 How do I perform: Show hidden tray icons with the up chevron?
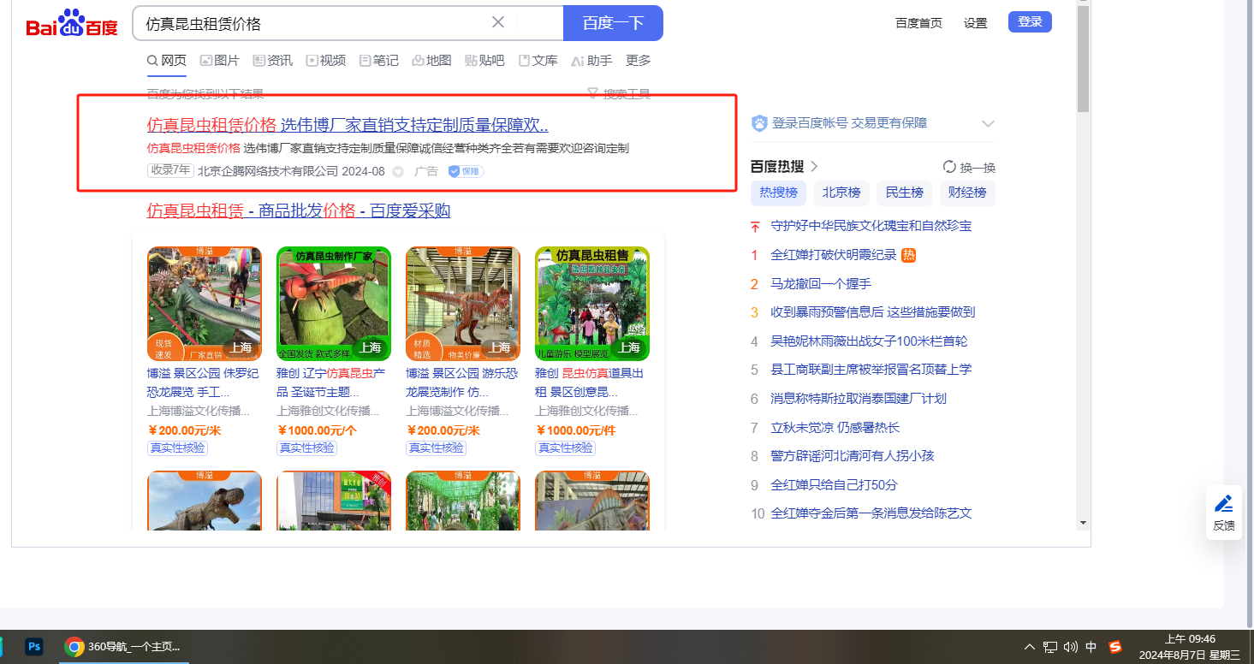1030,647
